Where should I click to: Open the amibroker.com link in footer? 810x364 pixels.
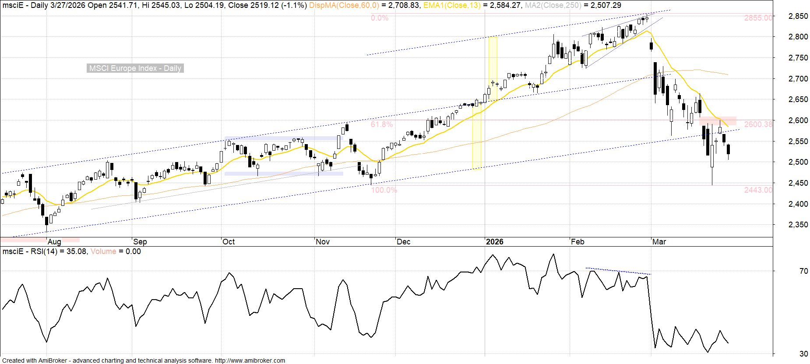[250, 360]
